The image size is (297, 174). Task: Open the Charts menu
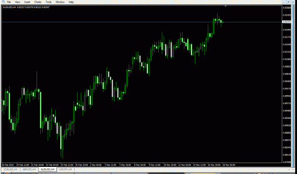(38, 2)
